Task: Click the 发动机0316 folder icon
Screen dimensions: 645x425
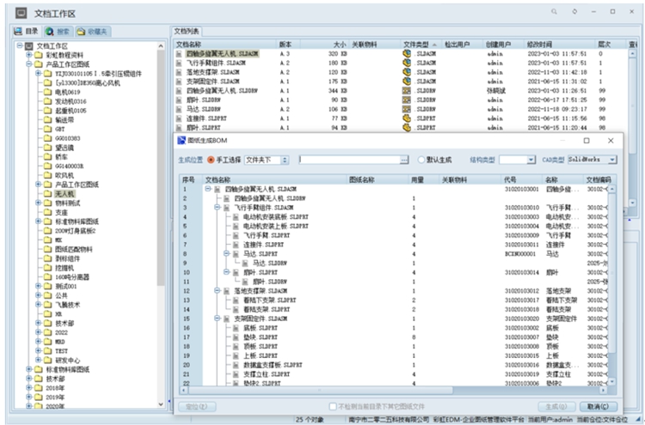Action: (48, 101)
